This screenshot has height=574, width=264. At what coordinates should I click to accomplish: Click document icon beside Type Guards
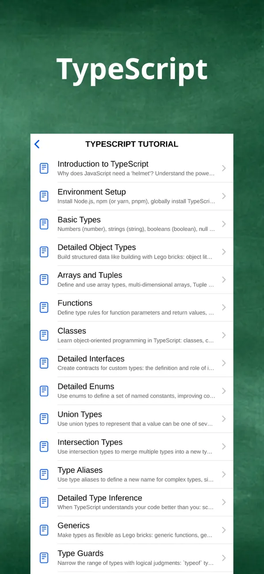[44, 558]
